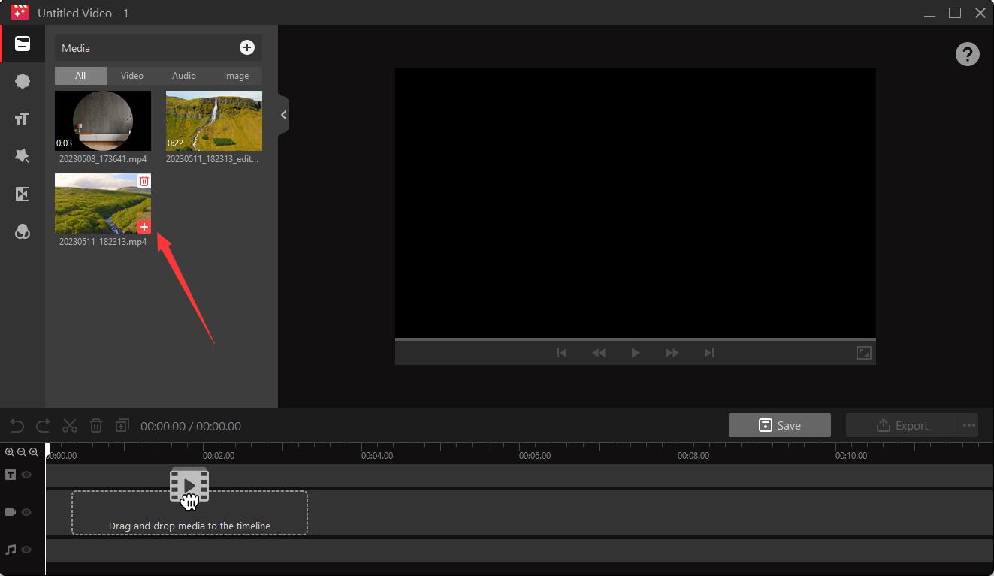
Task: Hide the text track with its eye toggle
Action: 26,474
